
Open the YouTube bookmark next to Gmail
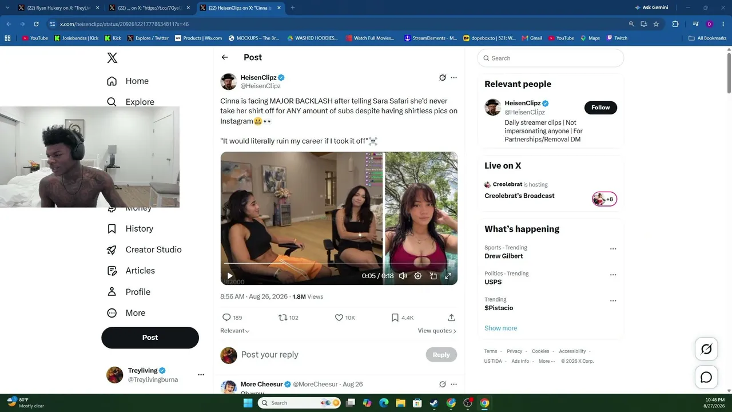pyautogui.click(x=561, y=38)
